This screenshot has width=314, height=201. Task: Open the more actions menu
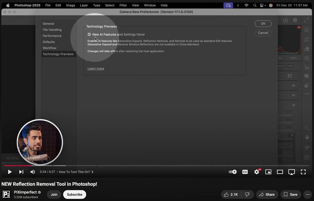tap(308, 194)
